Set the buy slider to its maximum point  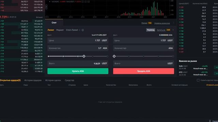pyautogui.click(x=107, y=56)
